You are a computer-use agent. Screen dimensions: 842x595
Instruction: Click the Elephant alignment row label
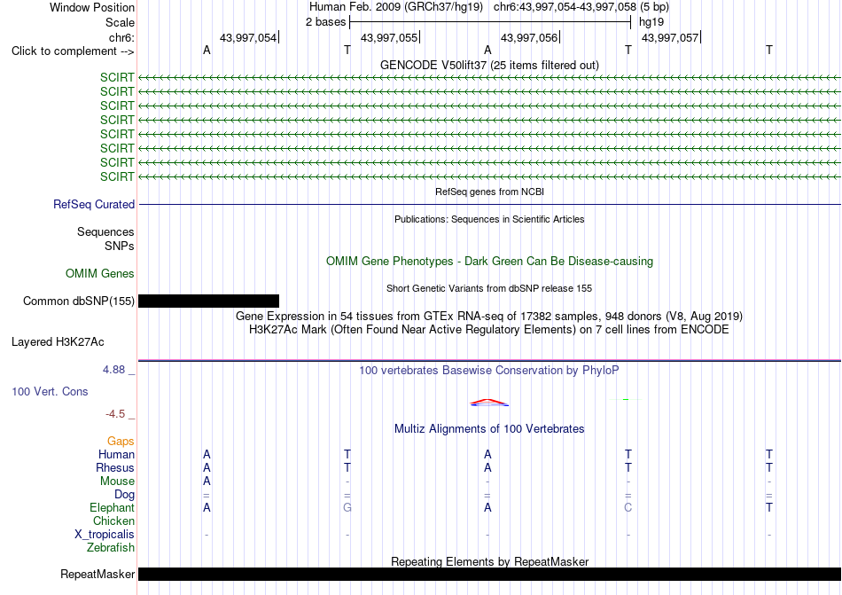pyautogui.click(x=112, y=507)
